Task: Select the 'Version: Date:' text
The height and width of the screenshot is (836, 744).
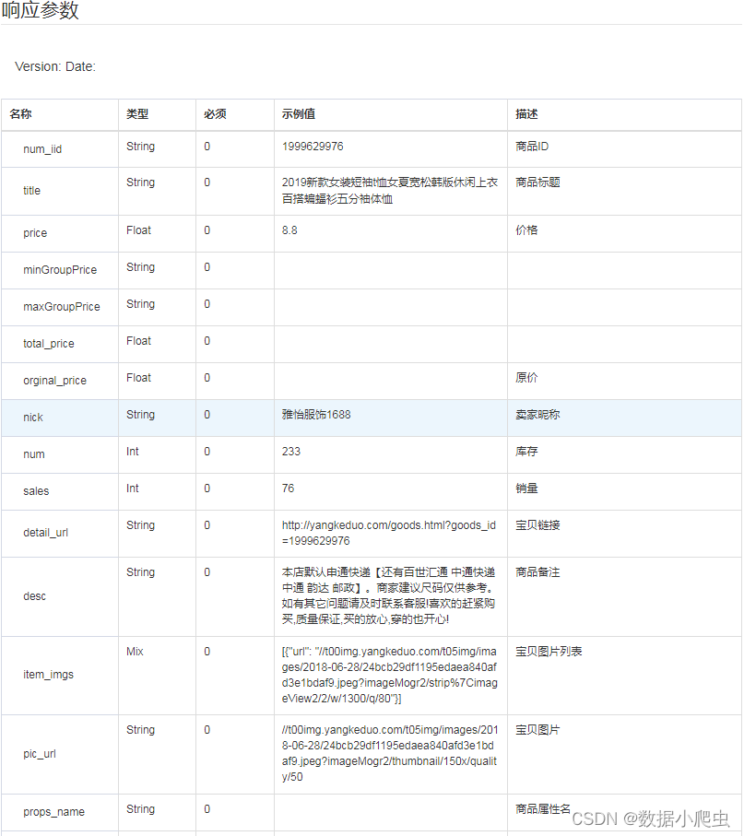Action: (x=55, y=66)
